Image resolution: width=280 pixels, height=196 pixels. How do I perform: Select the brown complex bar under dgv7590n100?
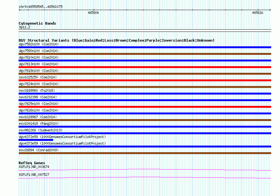pos(145,54)
